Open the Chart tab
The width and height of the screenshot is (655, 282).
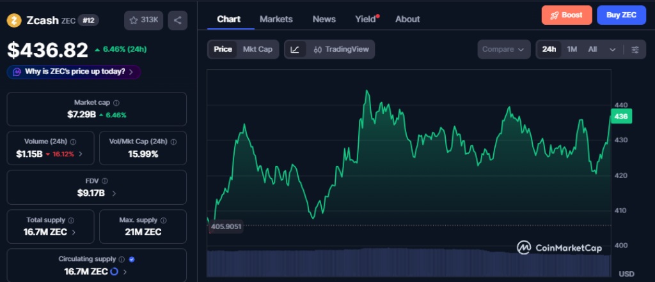(229, 19)
